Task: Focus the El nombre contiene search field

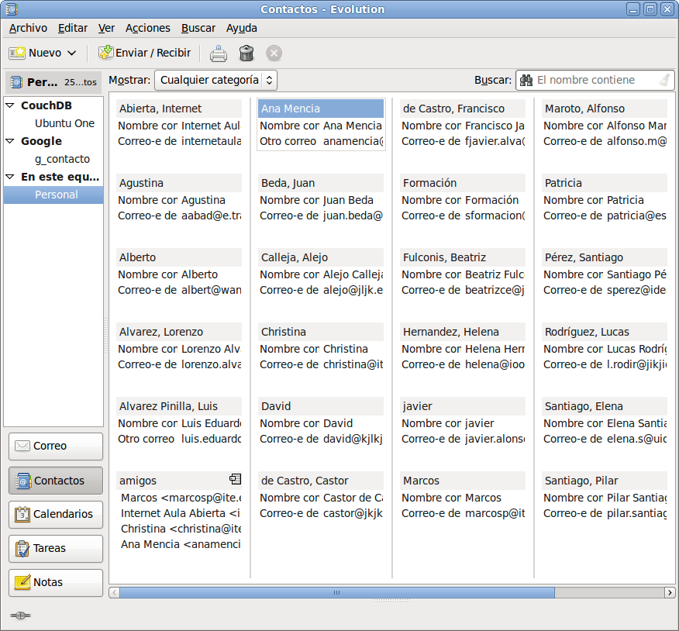Action: pos(595,80)
